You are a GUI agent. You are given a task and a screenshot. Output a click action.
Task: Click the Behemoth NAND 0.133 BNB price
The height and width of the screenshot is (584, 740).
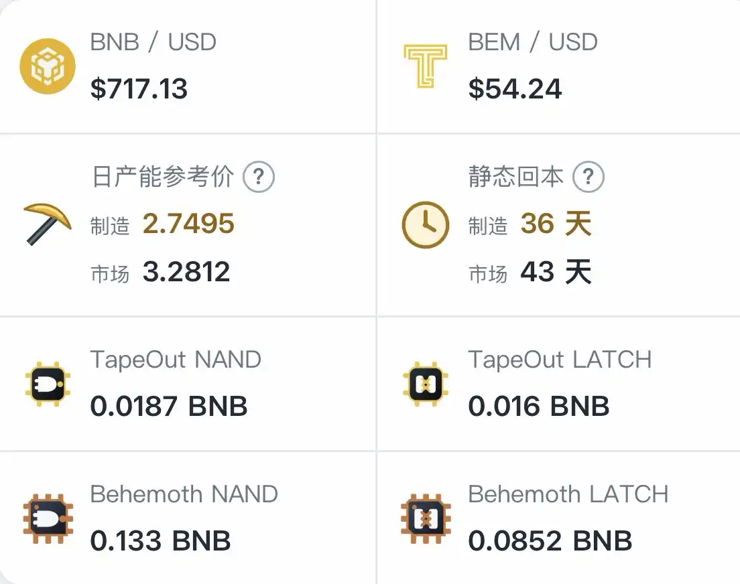[160, 540]
